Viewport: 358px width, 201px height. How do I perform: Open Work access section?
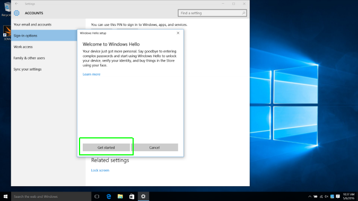(x=23, y=47)
